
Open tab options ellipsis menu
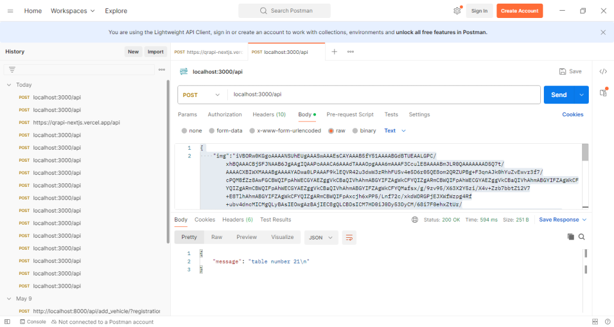pos(350,52)
